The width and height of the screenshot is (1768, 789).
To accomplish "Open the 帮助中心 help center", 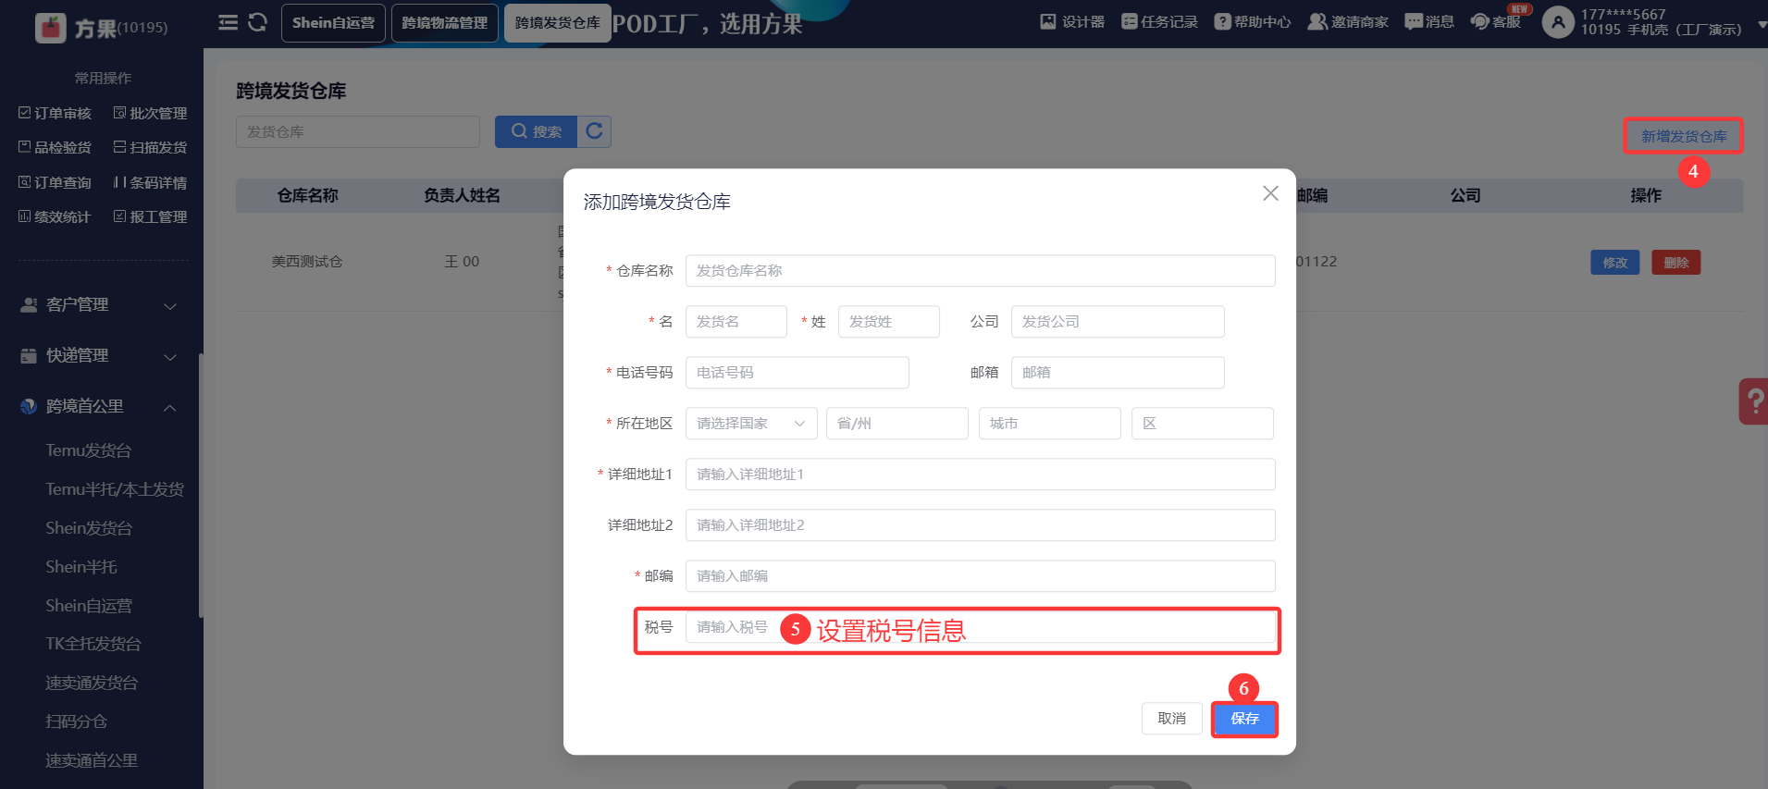I will click(1253, 22).
